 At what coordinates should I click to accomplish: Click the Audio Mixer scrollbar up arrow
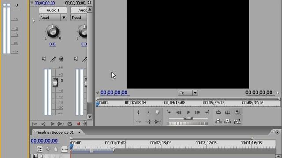click(90, 9)
